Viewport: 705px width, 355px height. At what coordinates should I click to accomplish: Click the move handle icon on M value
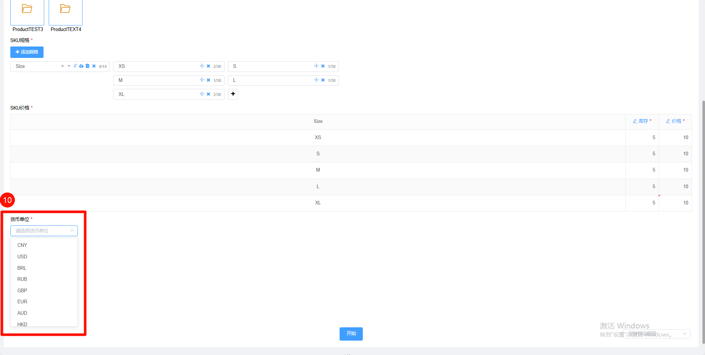pyautogui.click(x=202, y=80)
